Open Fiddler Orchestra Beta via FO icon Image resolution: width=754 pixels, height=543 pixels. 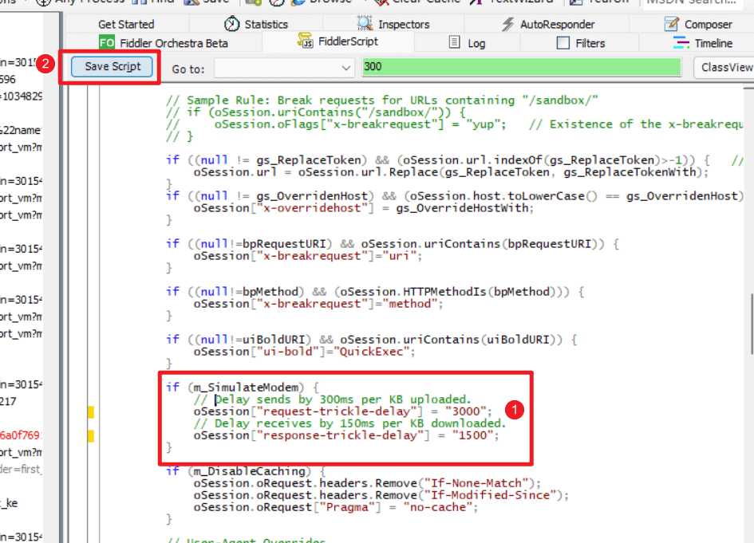pos(107,43)
